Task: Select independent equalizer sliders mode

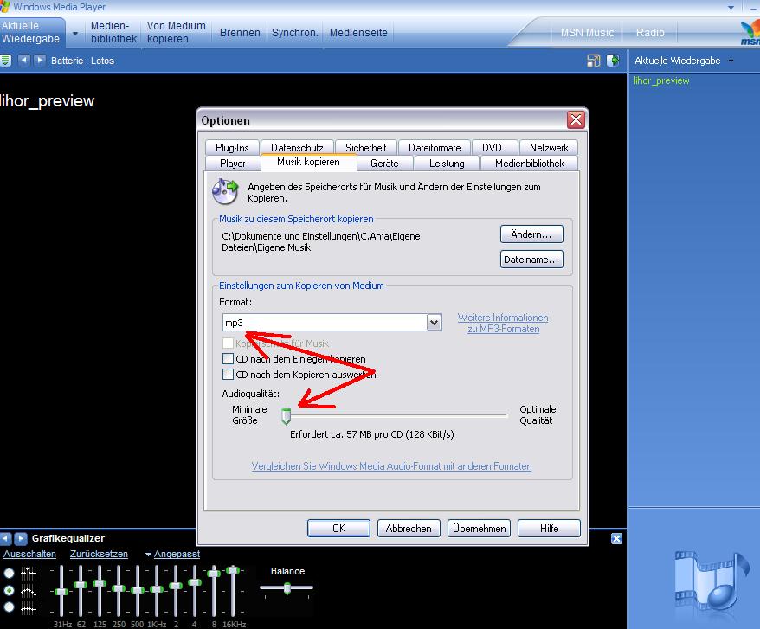Action: tap(10, 574)
